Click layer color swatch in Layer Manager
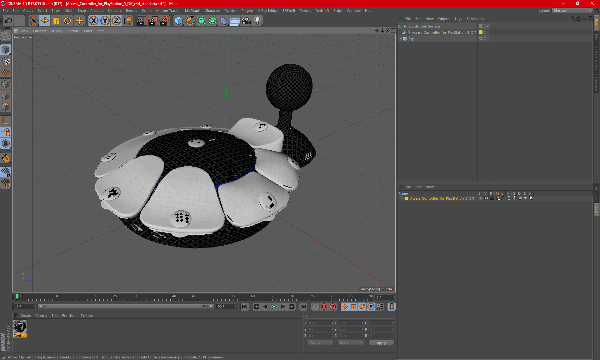The image size is (600, 360). [407, 198]
